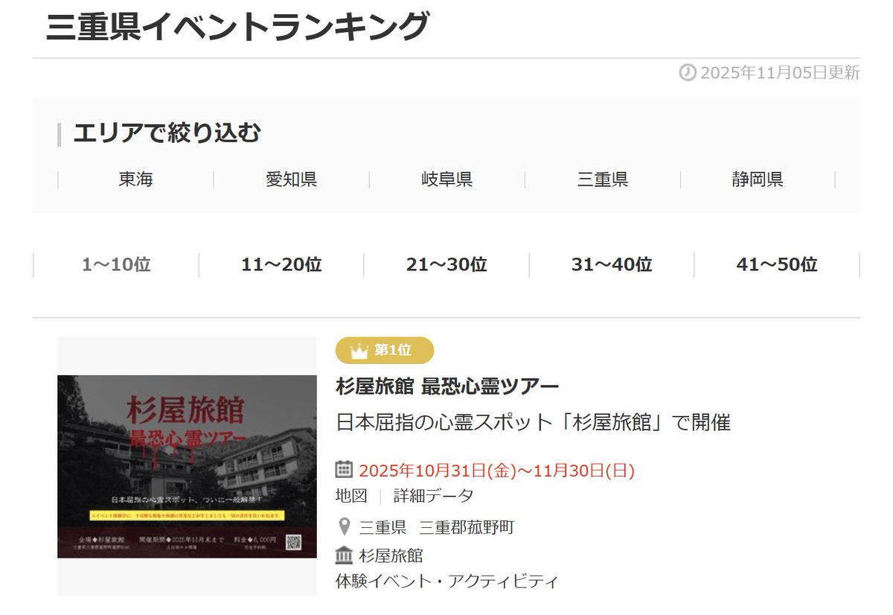Click the location pin icon
Image resolution: width=893 pixels, height=615 pixels.
[344, 527]
